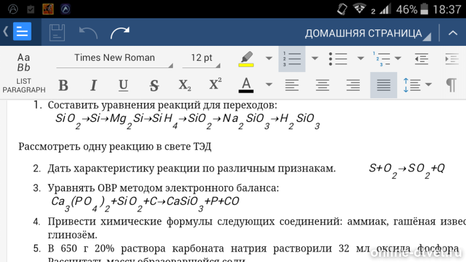Toggle numbered list formatting
The height and width of the screenshot is (262, 466).
pyautogui.click(x=292, y=59)
